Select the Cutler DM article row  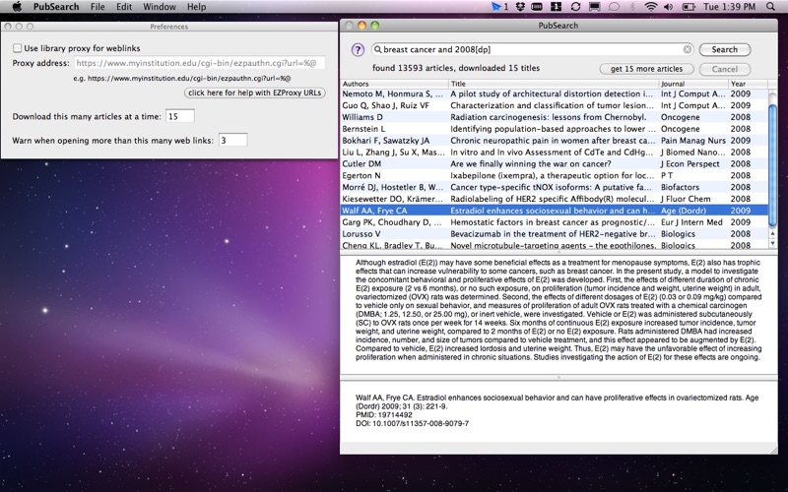click(555, 163)
